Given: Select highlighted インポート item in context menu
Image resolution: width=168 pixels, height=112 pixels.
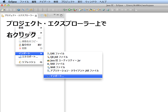Looking at the screenshot, I should coord(29,53).
